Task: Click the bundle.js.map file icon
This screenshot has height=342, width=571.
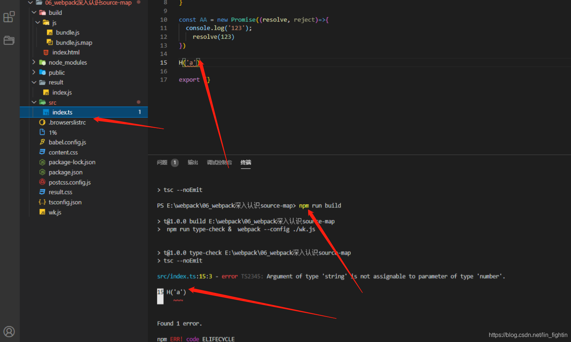Action: (x=50, y=42)
